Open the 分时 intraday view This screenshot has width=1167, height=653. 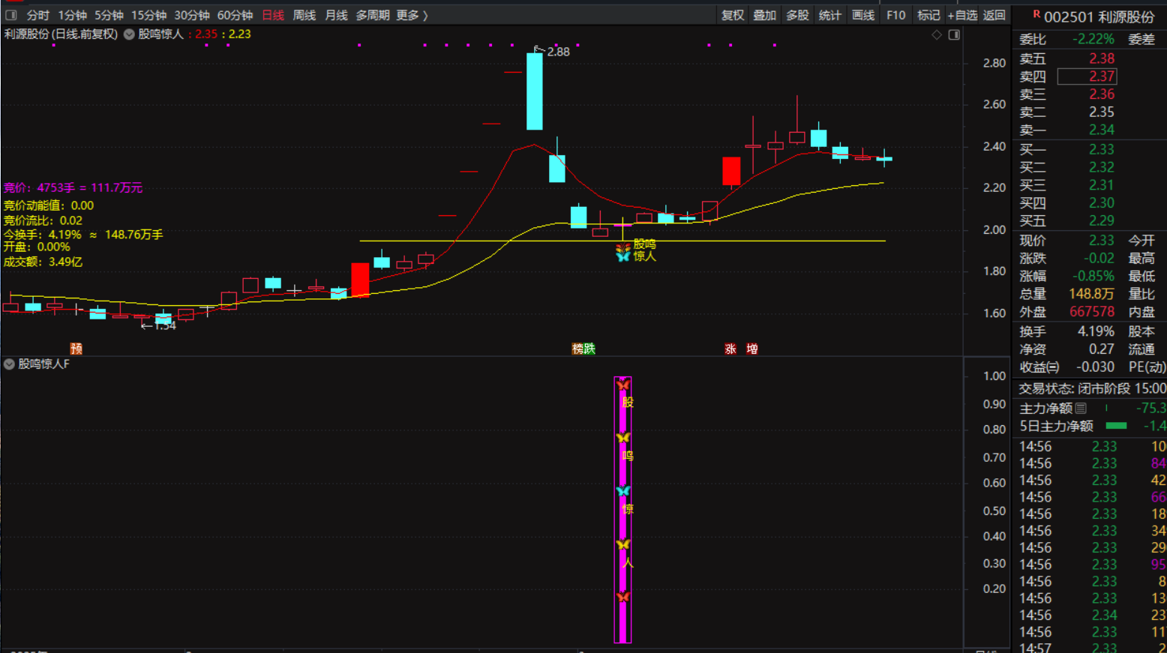click(x=37, y=15)
